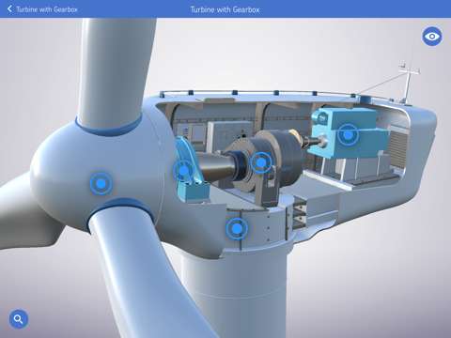The image size is (451, 338).
Task: Tap hotspot on the yaw tower ring
Action: (237, 229)
